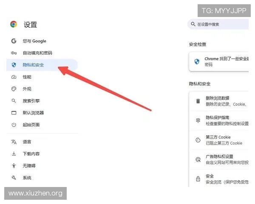This screenshot has width=255, height=204.
Task: Click the power icon for 起始页面
Action: (x=14, y=125)
